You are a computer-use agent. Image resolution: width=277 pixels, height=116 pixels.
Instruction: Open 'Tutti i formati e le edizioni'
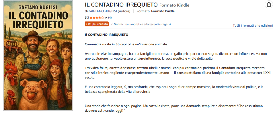tap(253, 26)
